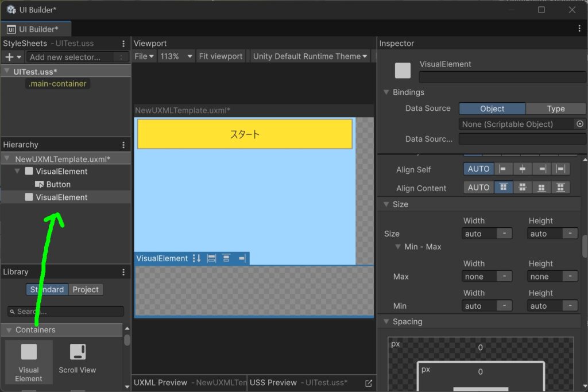
Task: Set Align Self to AUTO
Action: click(478, 169)
